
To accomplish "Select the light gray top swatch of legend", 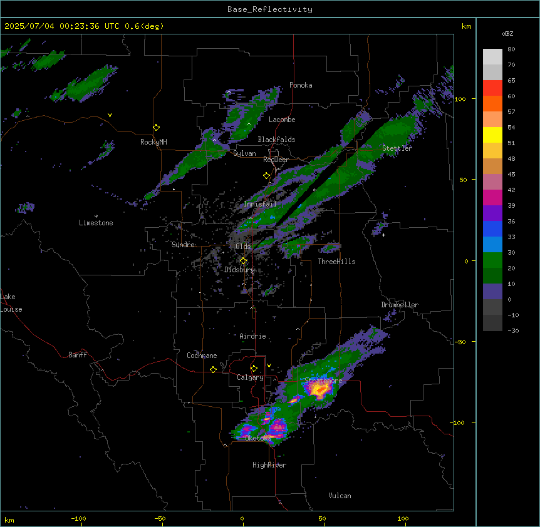I will click(x=492, y=57).
